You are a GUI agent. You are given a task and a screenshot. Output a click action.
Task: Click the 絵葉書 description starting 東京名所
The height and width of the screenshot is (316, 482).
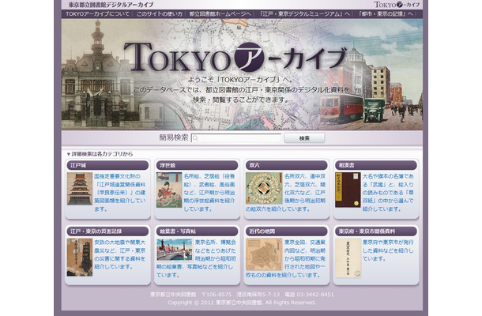[196, 258]
